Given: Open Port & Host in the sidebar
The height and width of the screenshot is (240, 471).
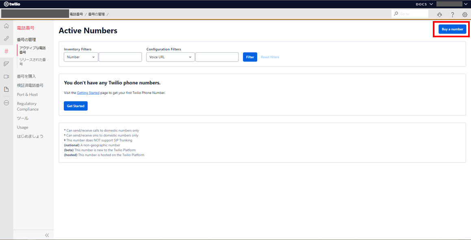Looking at the screenshot, I should tap(27, 94).
